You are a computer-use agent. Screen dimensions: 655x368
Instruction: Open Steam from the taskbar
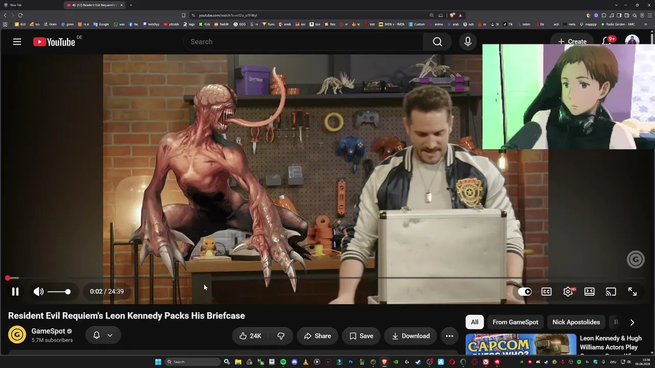click(x=418, y=362)
